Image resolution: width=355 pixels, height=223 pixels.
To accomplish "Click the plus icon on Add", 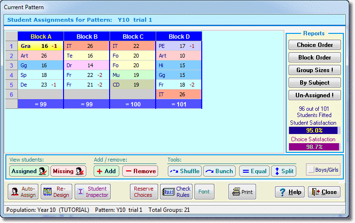I will (99, 171).
